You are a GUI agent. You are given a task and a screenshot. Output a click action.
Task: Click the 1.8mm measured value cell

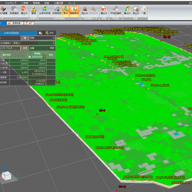pos(19,60)
